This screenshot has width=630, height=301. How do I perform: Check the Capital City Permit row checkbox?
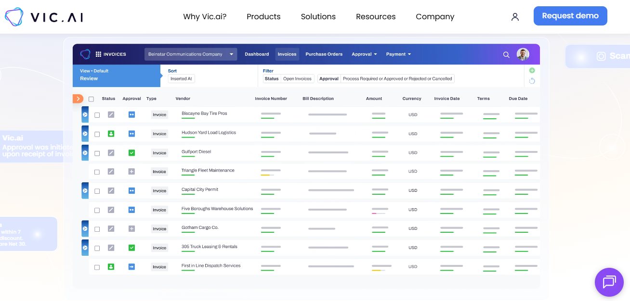[x=97, y=191]
